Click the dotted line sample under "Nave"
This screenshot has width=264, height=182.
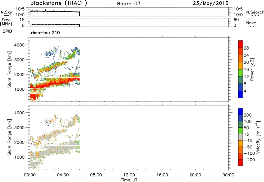pos(251,27)
